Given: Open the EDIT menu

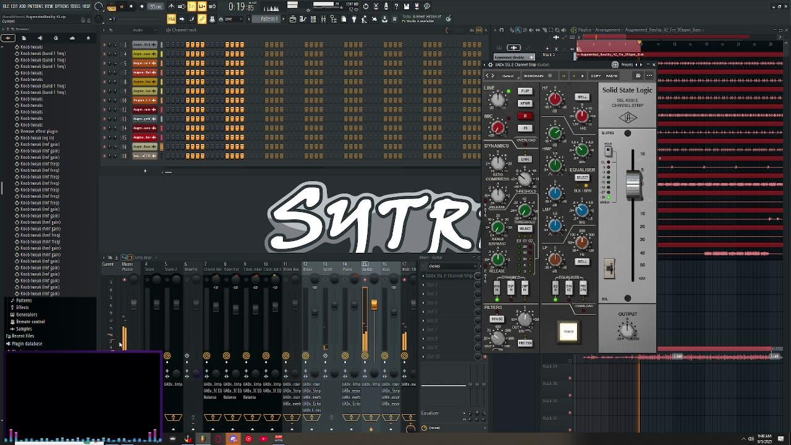Looking at the screenshot, I should [14, 6].
